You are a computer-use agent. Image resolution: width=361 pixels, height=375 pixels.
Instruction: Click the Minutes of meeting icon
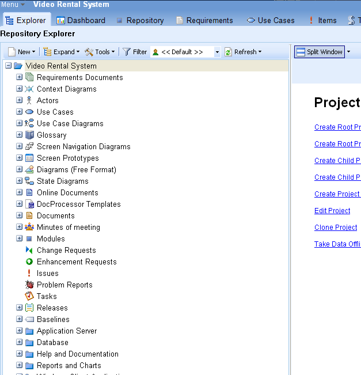pyautogui.click(x=29, y=227)
